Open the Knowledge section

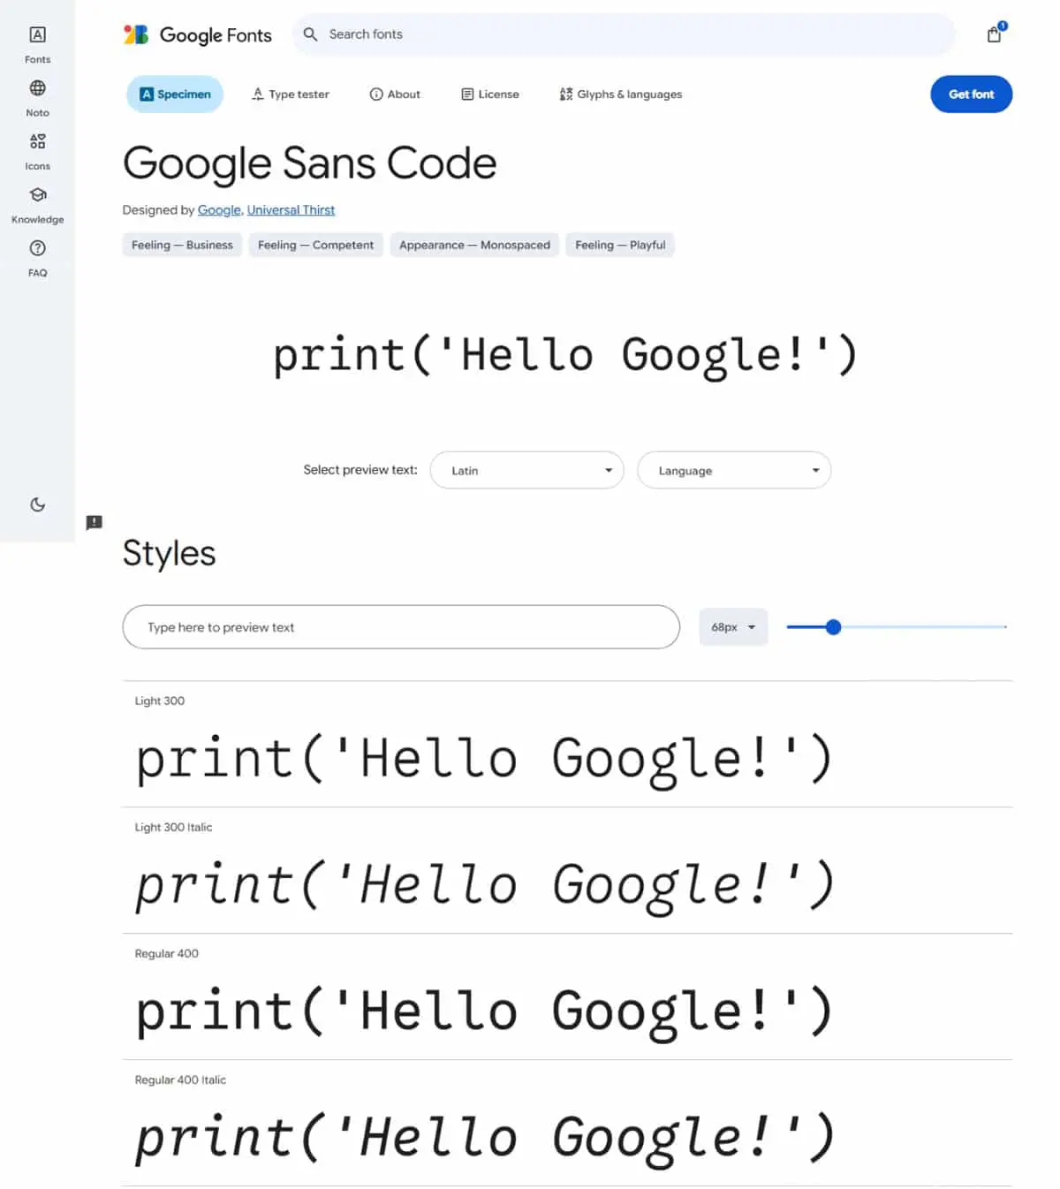37,204
